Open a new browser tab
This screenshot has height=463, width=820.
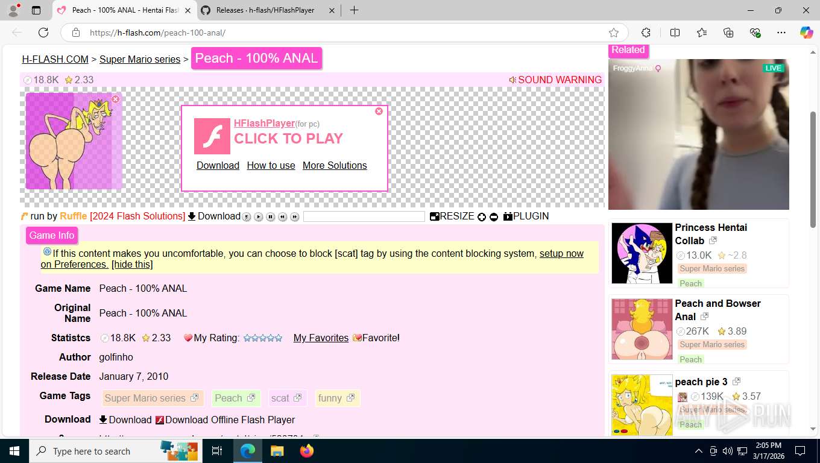[x=354, y=10]
